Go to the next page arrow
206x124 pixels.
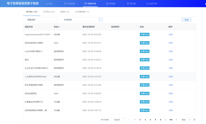click(x=176, y=120)
